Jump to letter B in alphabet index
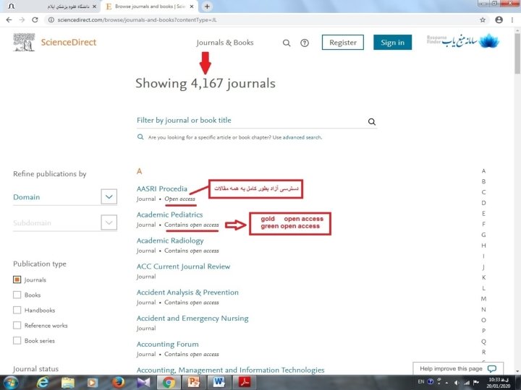This screenshot has width=521, height=390. (484, 181)
